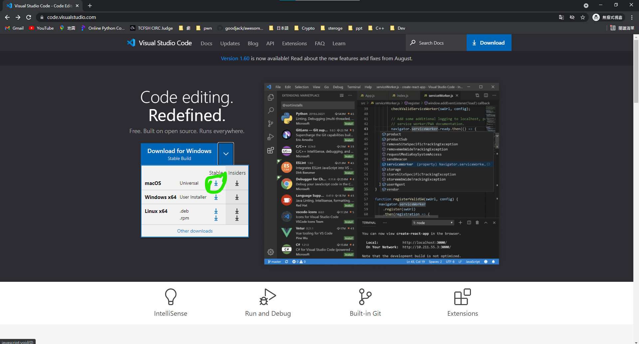The height and width of the screenshot is (344, 639).
Task: Open the goodjack/awesome bookmark
Action: 240,28
